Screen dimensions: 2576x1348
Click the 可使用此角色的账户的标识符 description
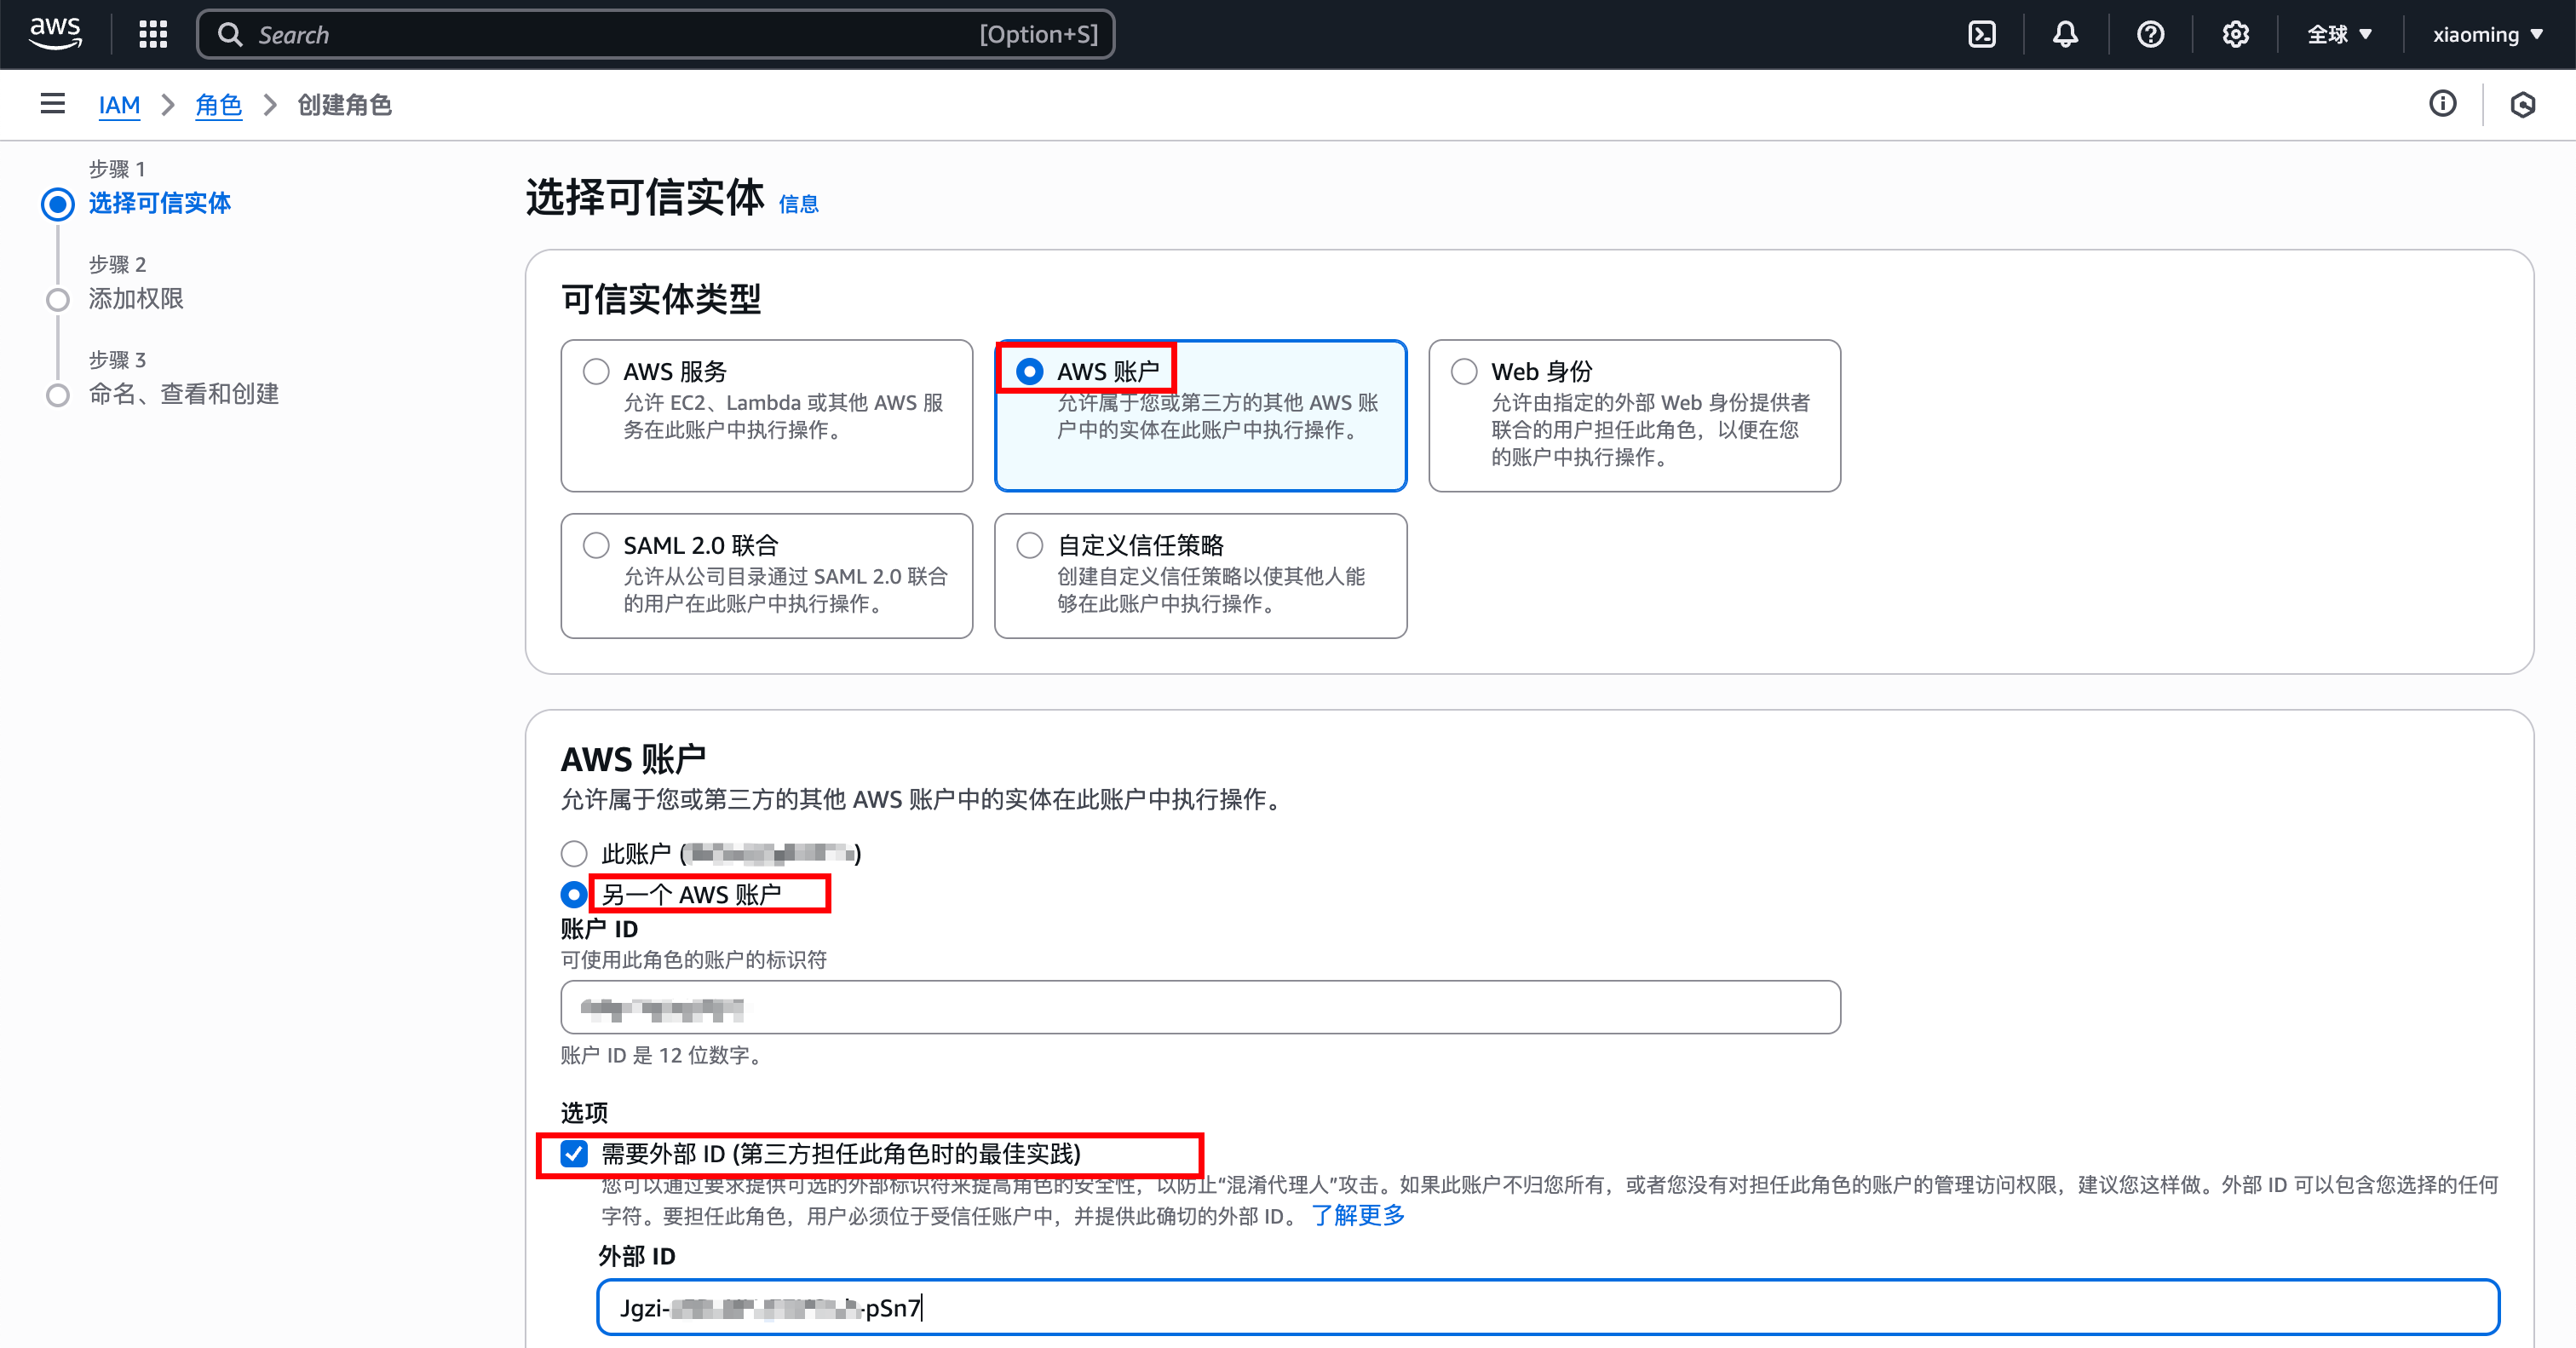pyautogui.click(x=694, y=960)
